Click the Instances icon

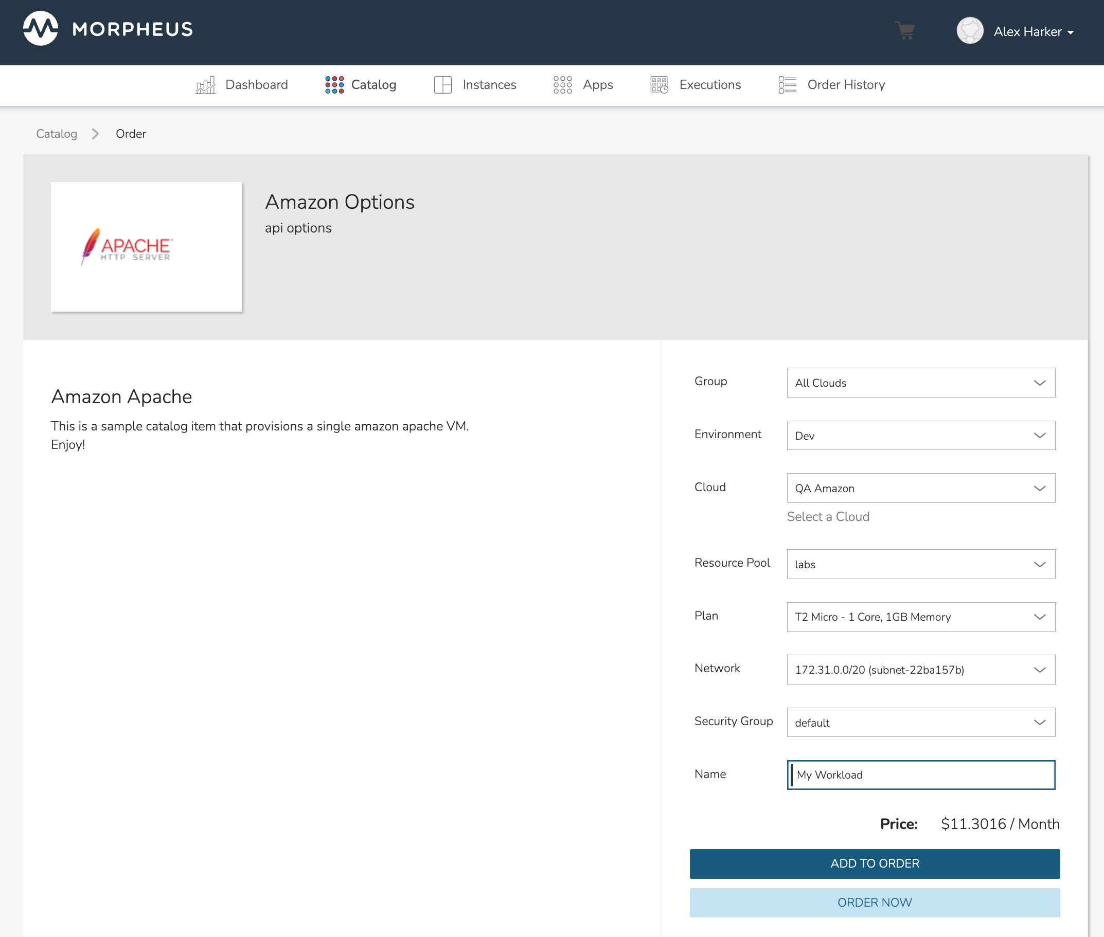coord(442,84)
